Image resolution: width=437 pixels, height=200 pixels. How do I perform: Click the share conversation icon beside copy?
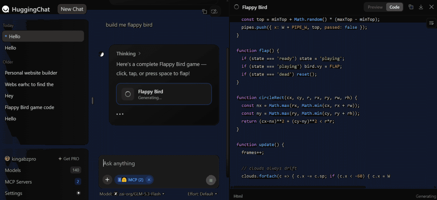tap(214, 12)
